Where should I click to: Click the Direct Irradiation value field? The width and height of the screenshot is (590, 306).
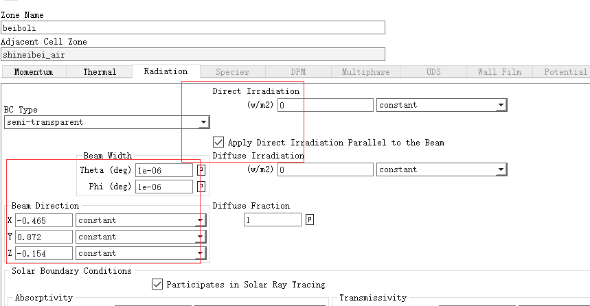pos(326,105)
